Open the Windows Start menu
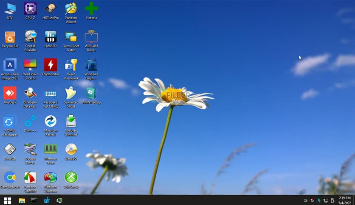355x205 pixels. pos(8,200)
